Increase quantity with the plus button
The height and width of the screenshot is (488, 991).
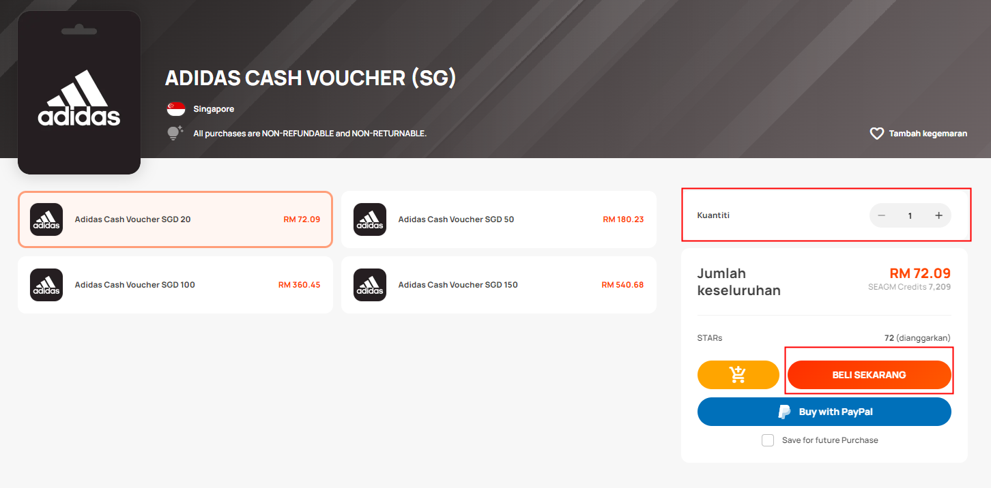(938, 215)
